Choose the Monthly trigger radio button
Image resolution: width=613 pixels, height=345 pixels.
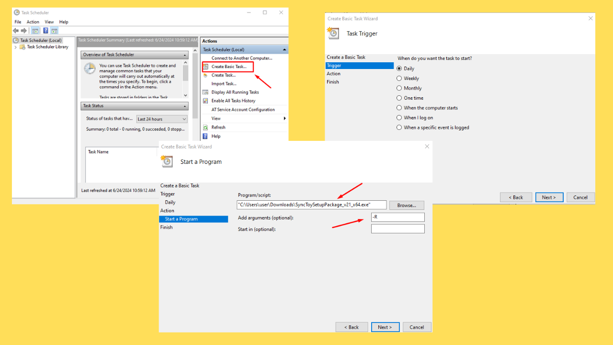[x=399, y=88]
